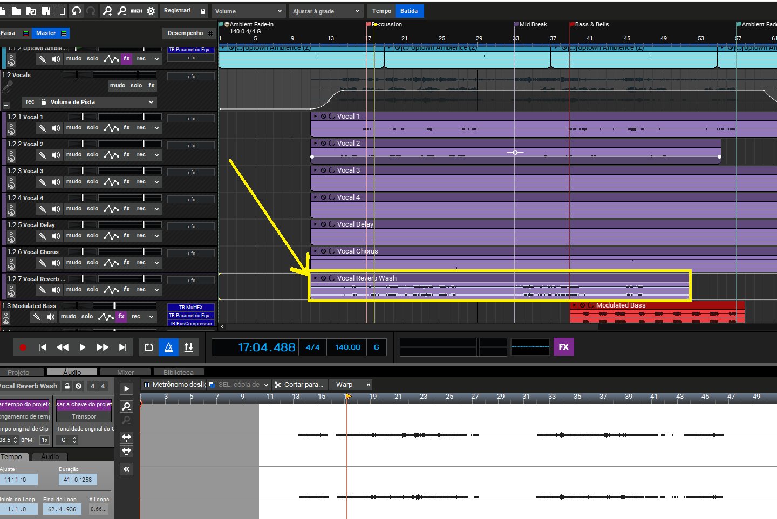Toggle punch in/out recording
Viewport: 777px width, 519px height.
(188, 347)
